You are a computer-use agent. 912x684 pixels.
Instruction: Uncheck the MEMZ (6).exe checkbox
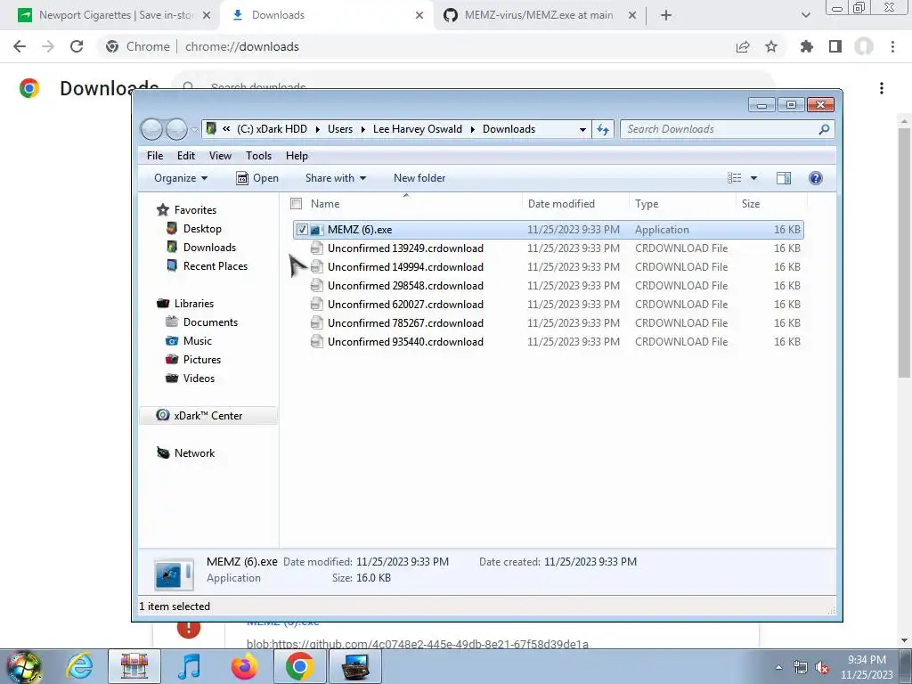[x=302, y=230]
